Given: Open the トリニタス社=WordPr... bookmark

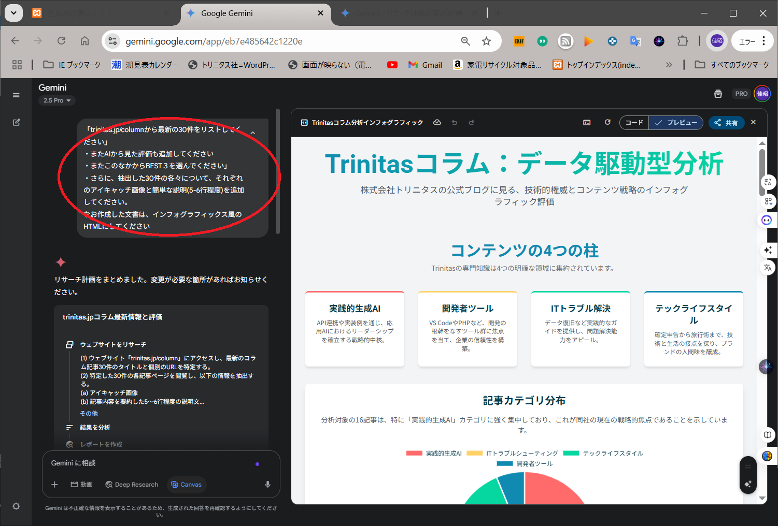Looking at the screenshot, I should pyautogui.click(x=231, y=65).
